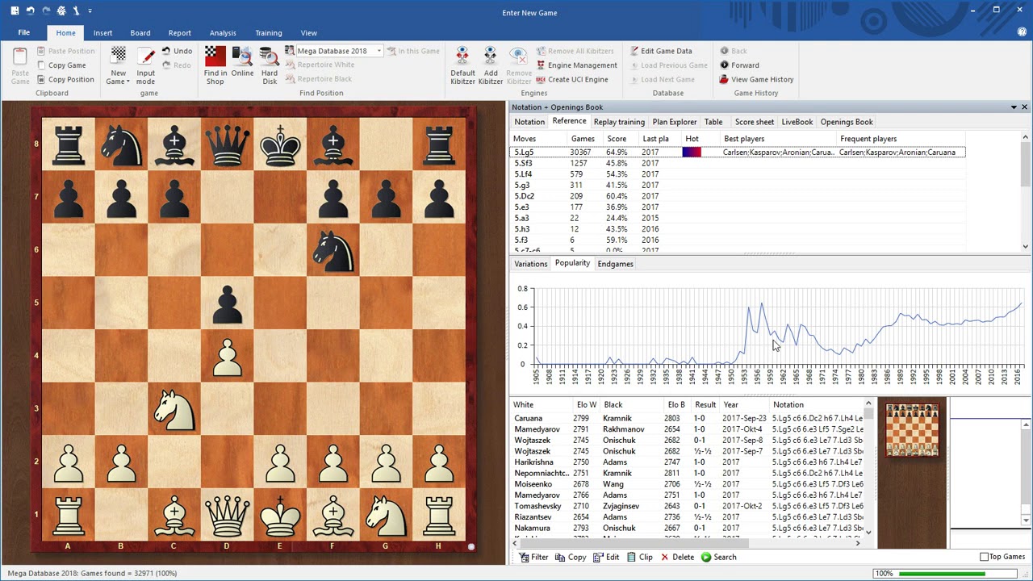Select the Nakamura vs Onischuk game row

tap(688, 528)
